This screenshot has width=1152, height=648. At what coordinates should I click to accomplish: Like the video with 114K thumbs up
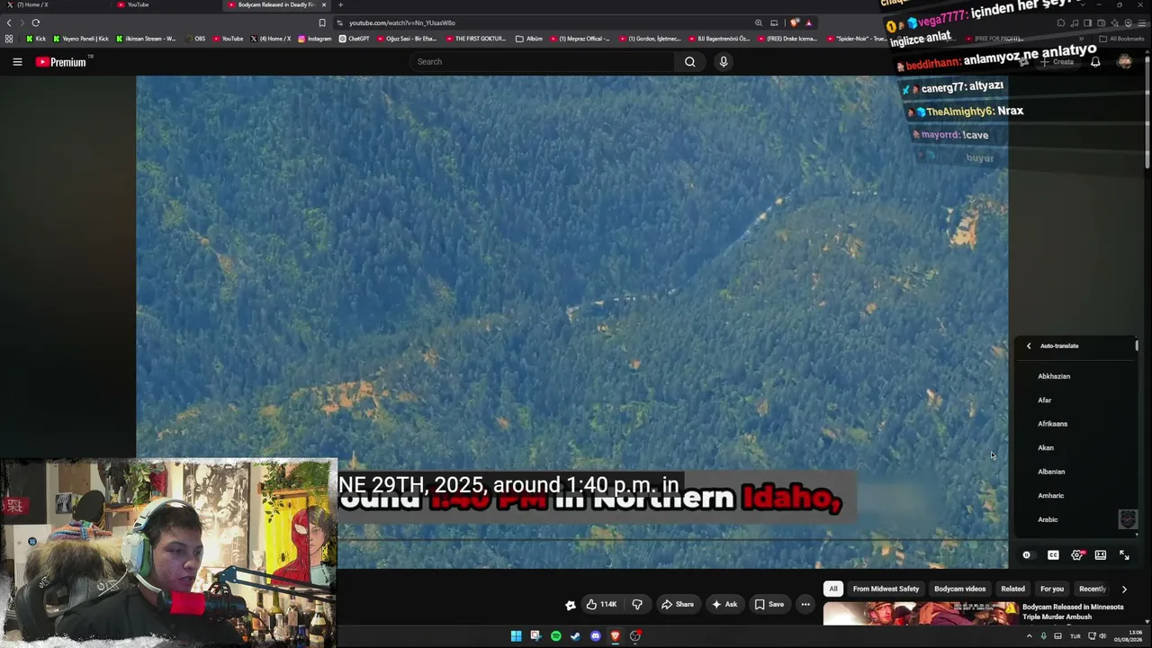pyautogui.click(x=601, y=604)
